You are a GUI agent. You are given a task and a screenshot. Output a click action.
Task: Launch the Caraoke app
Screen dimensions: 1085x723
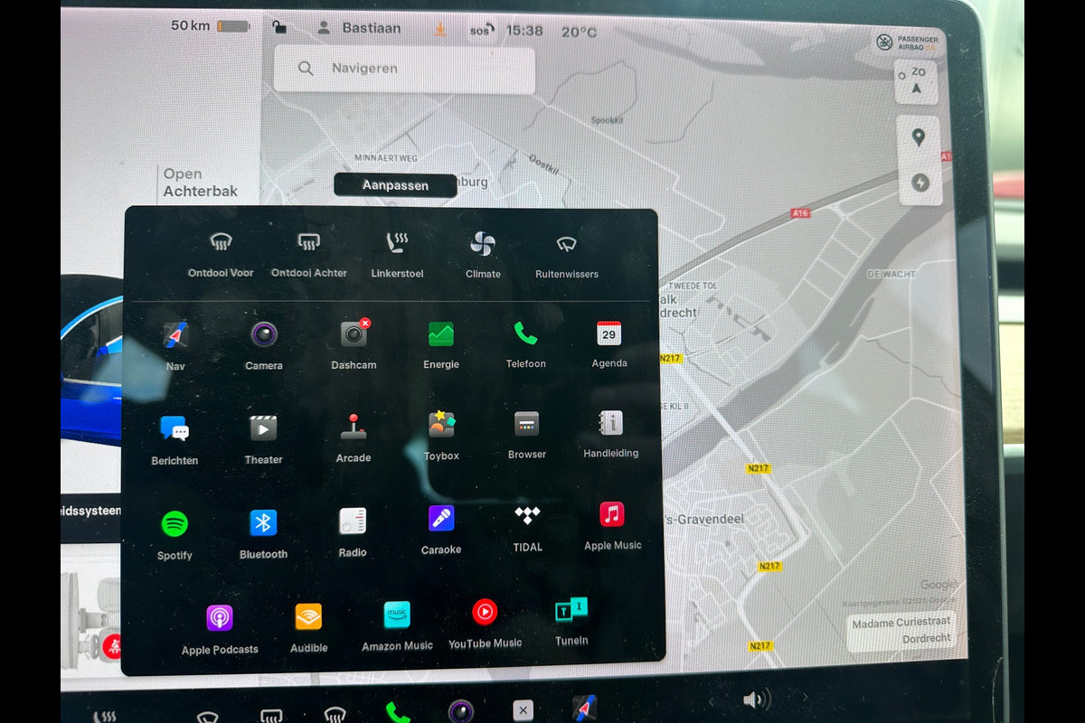tap(441, 529)
